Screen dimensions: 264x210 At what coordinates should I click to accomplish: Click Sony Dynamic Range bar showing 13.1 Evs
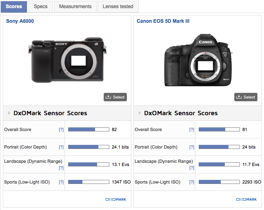89,164
